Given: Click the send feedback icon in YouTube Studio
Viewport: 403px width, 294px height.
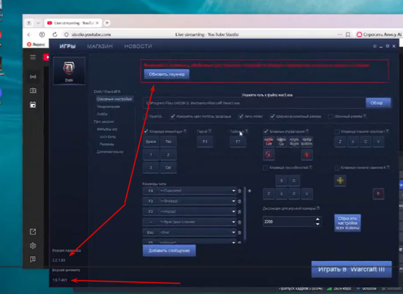Looking at the screenshot, I should point(33,259).
